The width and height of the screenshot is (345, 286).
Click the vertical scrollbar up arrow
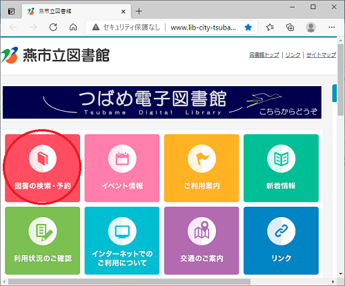340,41
